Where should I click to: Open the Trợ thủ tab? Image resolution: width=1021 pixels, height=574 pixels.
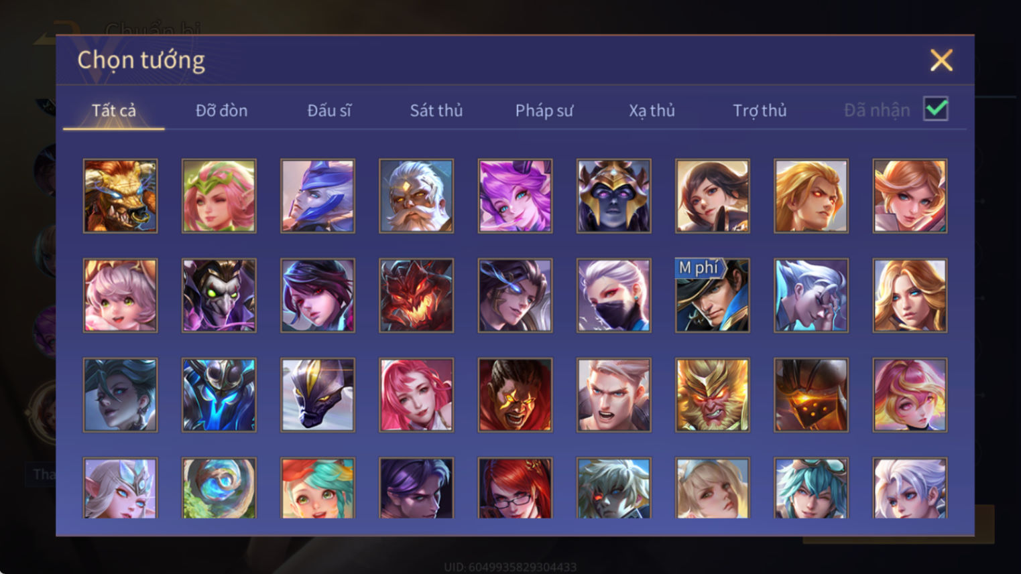pyautogui.click(x=760, y=111)
